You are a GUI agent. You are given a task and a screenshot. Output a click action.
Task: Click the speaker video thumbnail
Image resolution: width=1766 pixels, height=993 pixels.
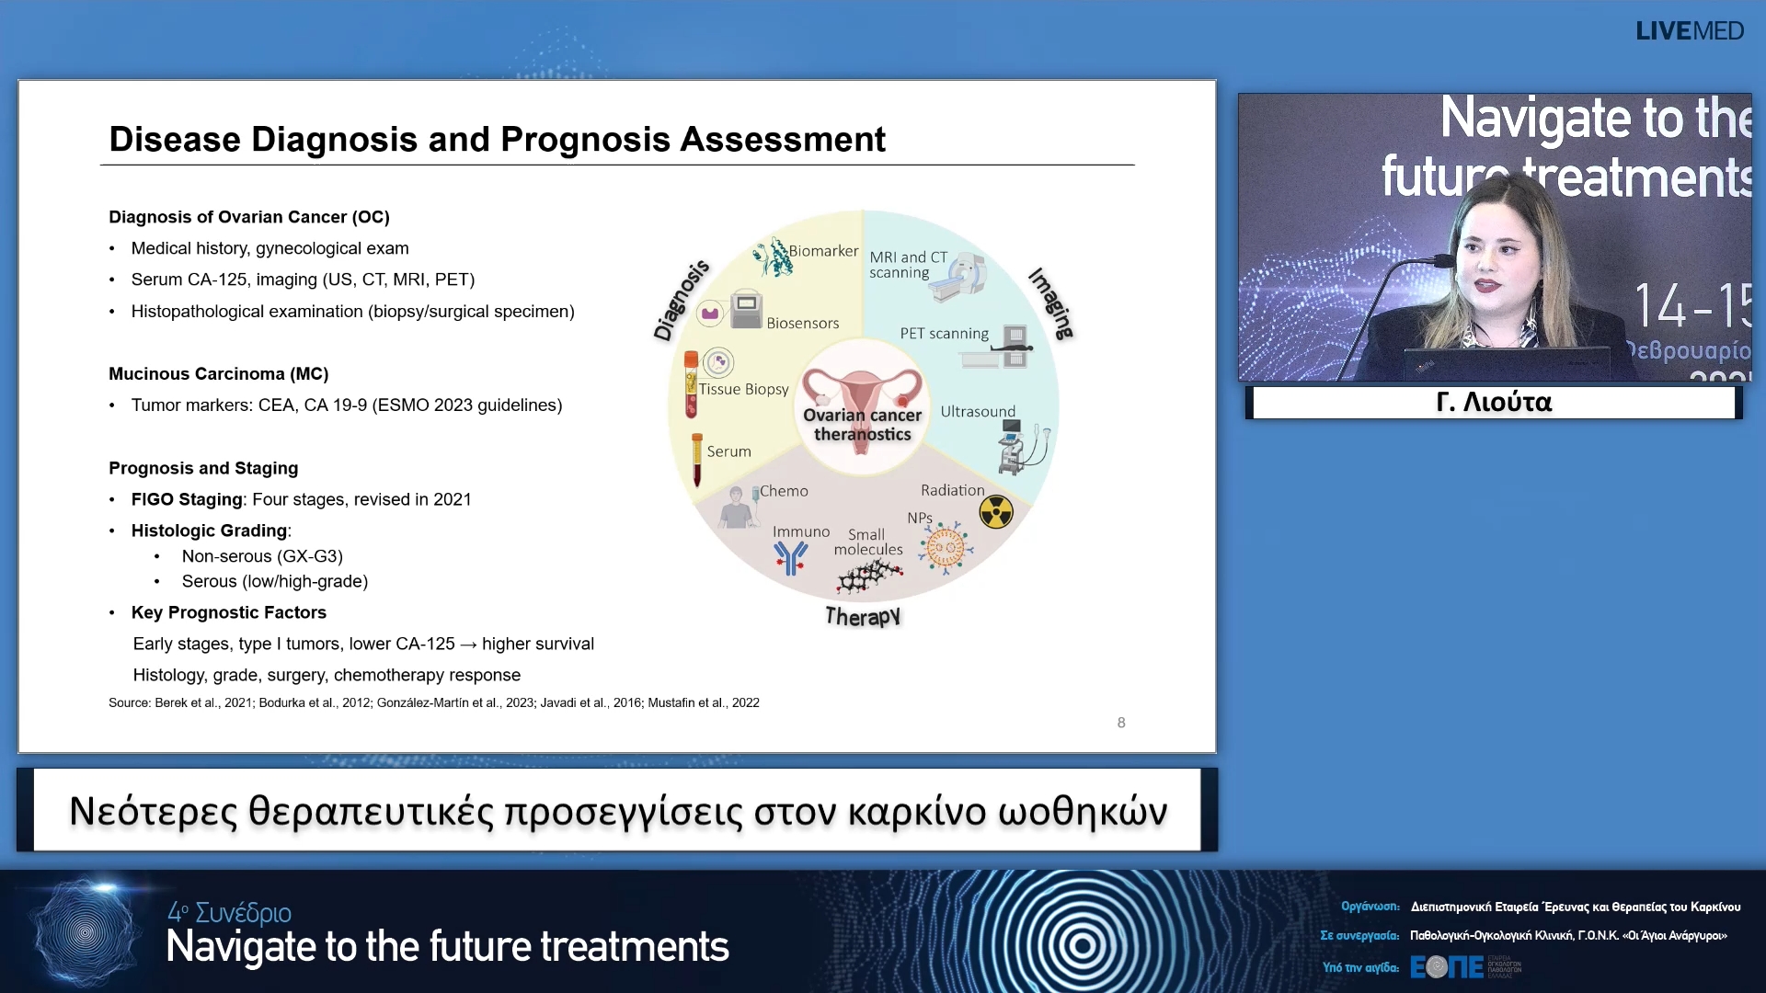[x=1494, y=237]
